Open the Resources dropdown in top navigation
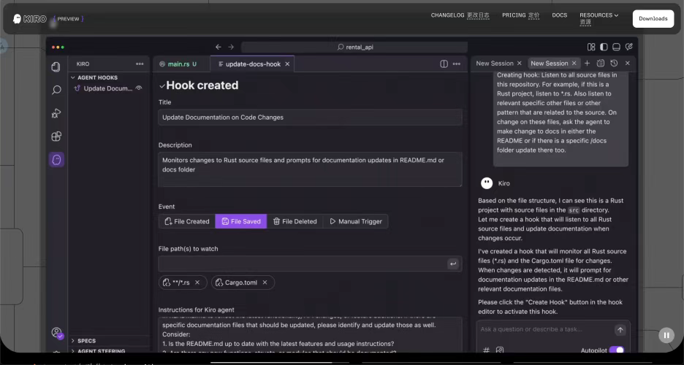The image size is (684, 365). (598, 15)
